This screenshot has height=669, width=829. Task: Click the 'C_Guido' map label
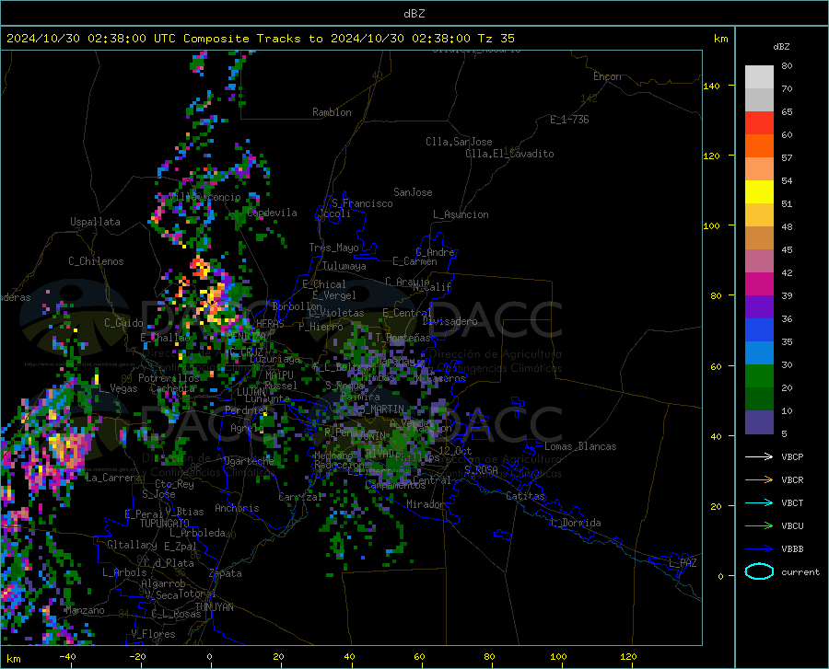123,323
